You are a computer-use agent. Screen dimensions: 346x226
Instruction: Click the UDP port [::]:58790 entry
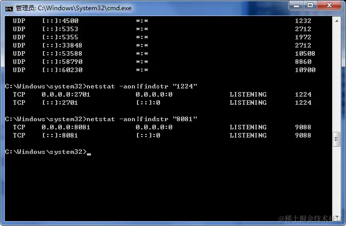click(62, 61)
